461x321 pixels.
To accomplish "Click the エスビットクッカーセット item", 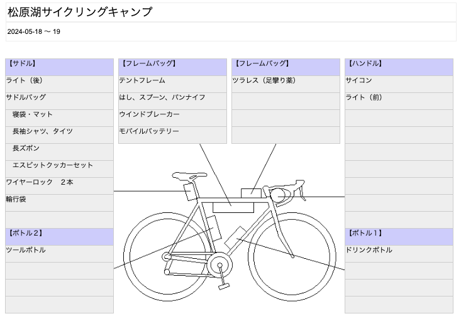I will point(59,165).
